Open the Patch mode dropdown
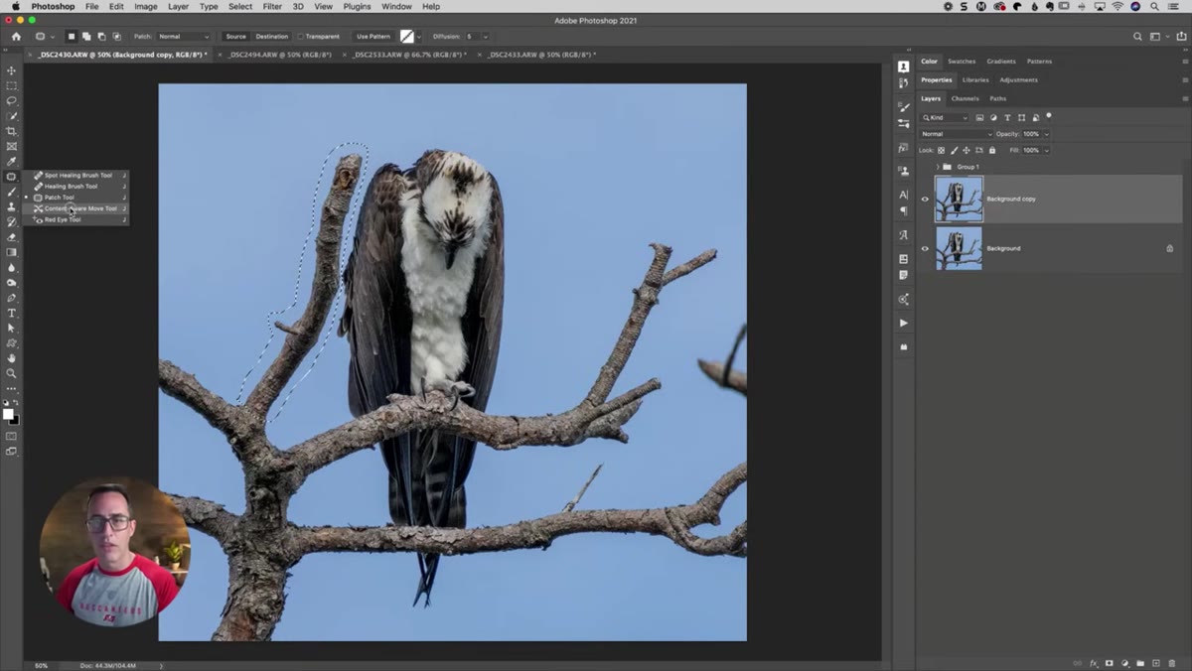The image size is (1192, 671). pos(184,37)
